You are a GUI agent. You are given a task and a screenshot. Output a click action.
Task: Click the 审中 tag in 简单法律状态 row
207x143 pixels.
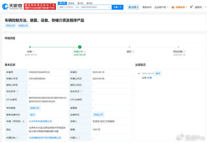click(x=32, y=115)
